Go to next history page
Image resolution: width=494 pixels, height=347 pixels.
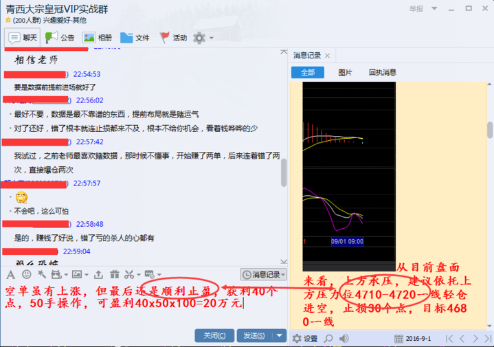[x=475, y=339]
